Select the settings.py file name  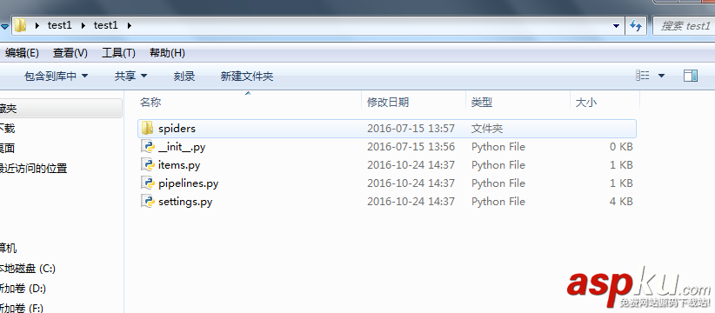pos(185,202)
